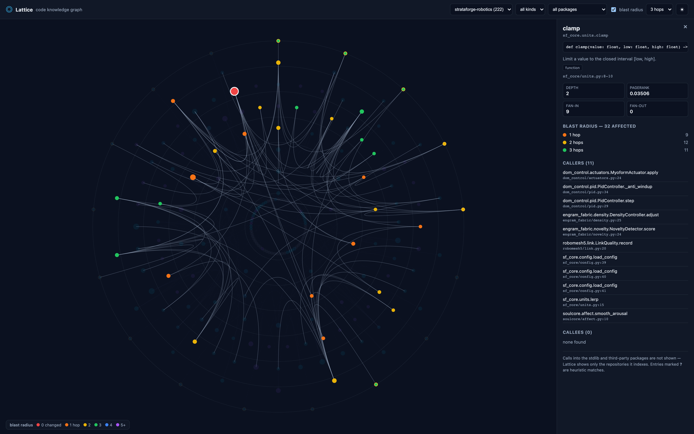The width and height of the screenshot is (694, 434).
Task: Select the NoveltyDetector.score caller entry
Action: pos(625,231)
